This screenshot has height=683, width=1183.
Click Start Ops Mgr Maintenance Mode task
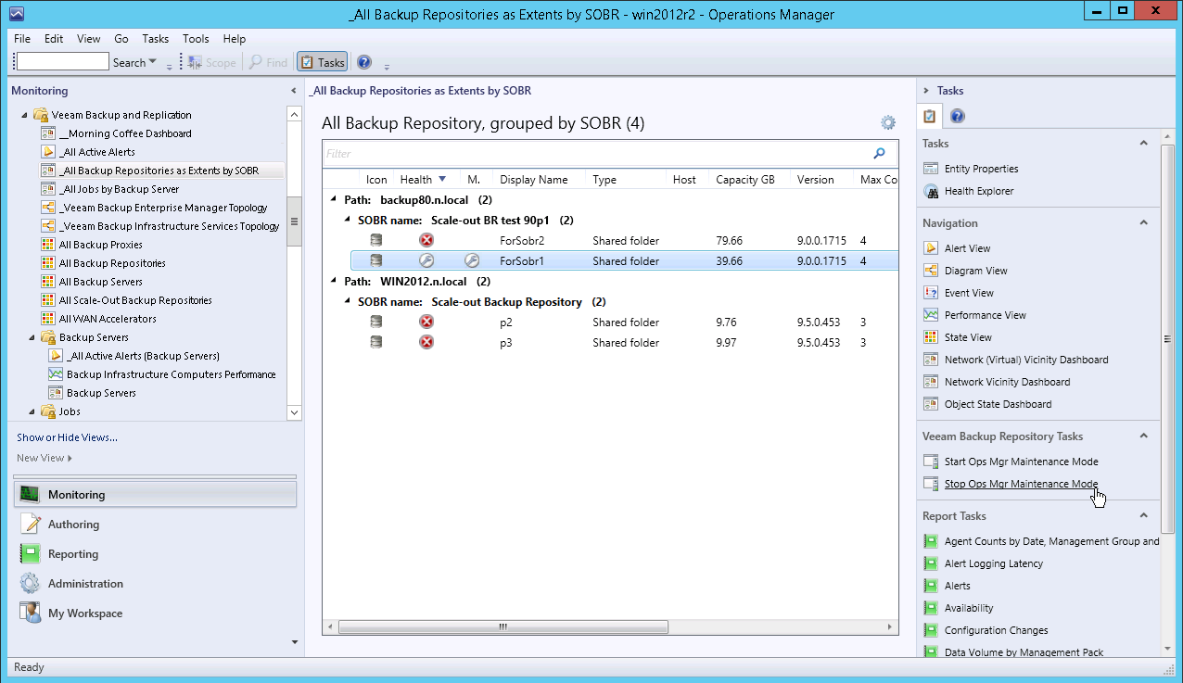[1021, 462]
